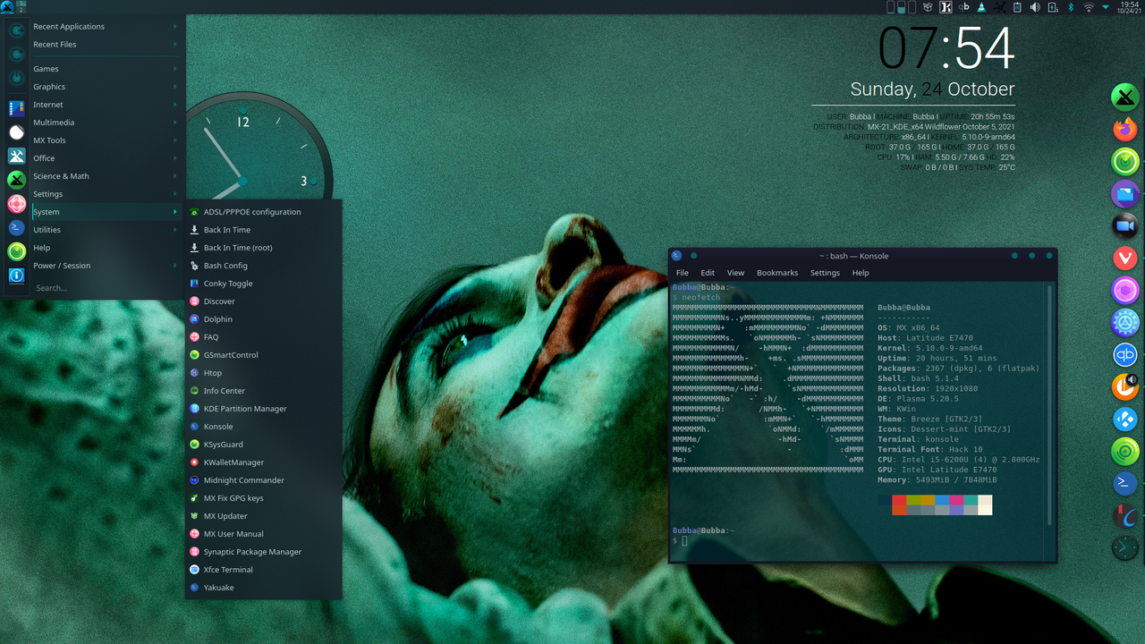
Task: Open Konsole's Help menu
Action: point(861,273)
